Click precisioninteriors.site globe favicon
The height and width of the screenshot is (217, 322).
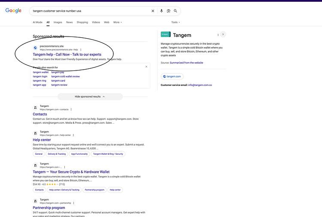click(x=35, y=48)
